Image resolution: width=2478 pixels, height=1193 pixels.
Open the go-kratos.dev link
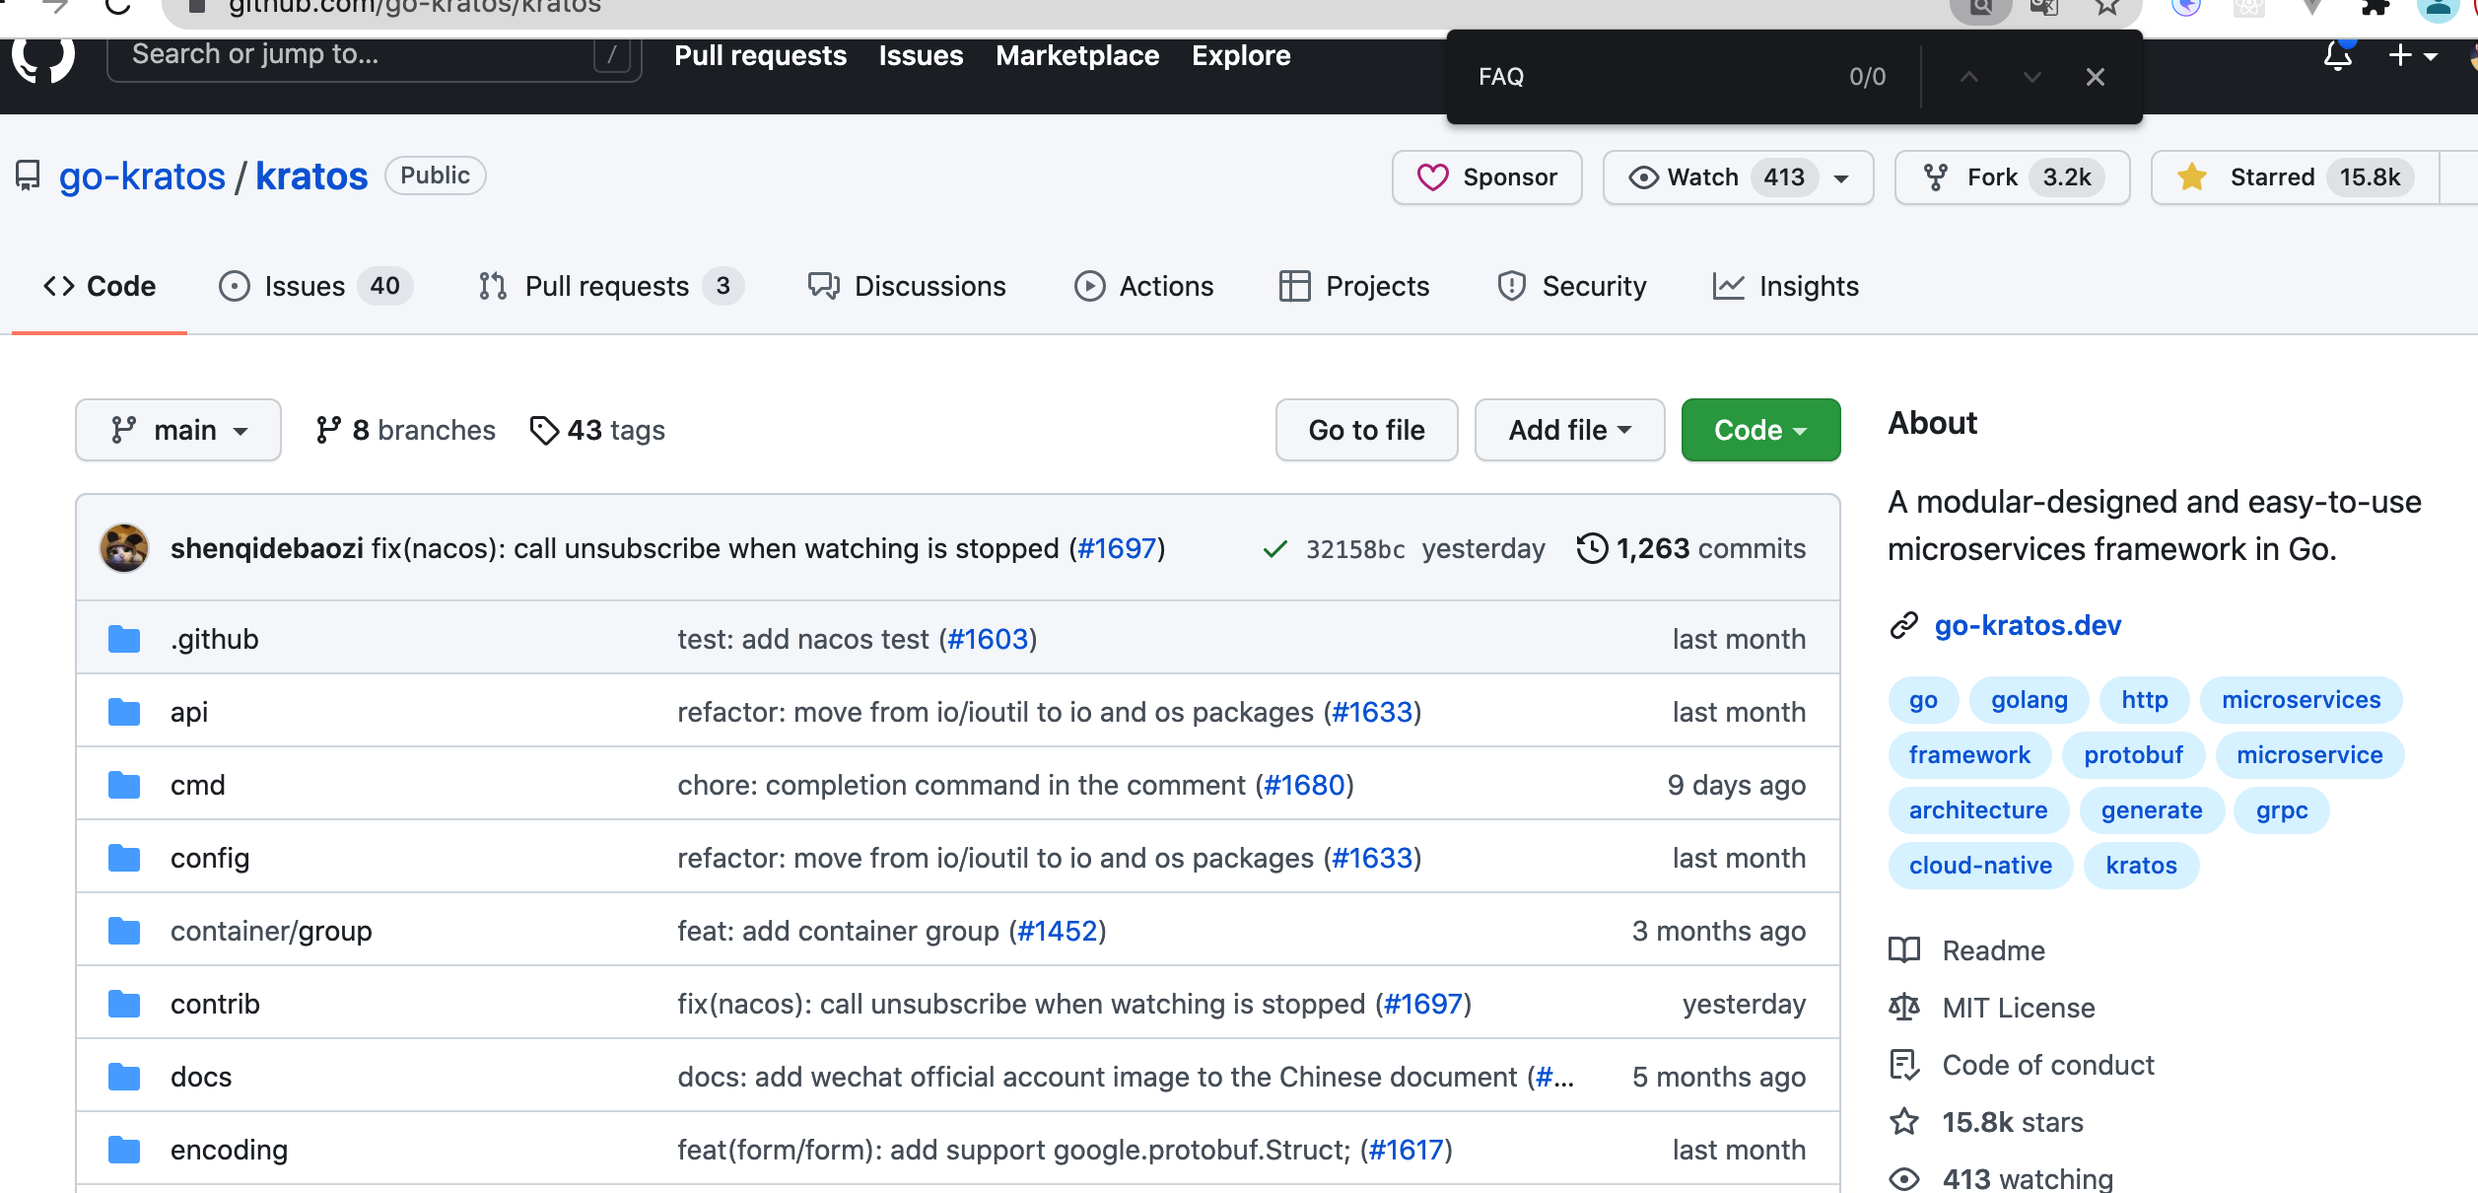[x=2028, y=625]
